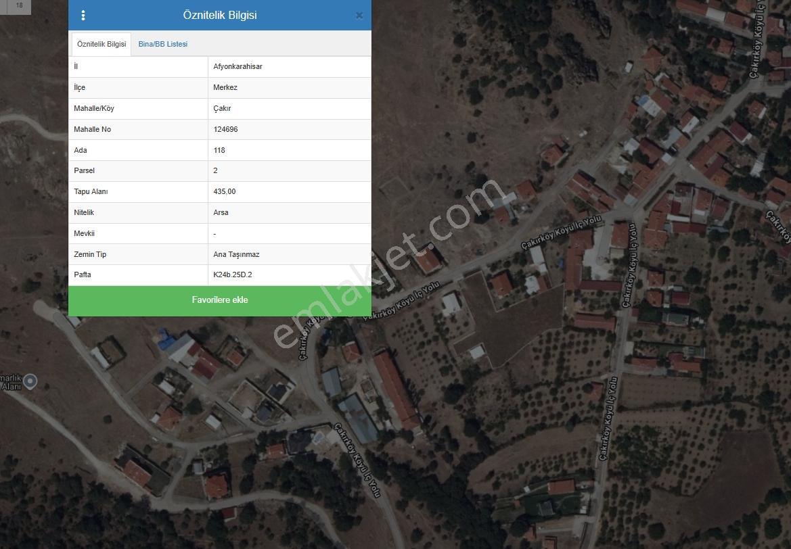This screenshot has width=791, height=549.
Task: Select the Merkez value in İlçe row
Action: (x=225, y=88)
